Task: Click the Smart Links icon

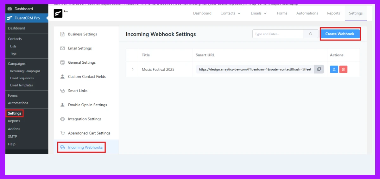Action: pyautogui.click(x=62, y=91)
